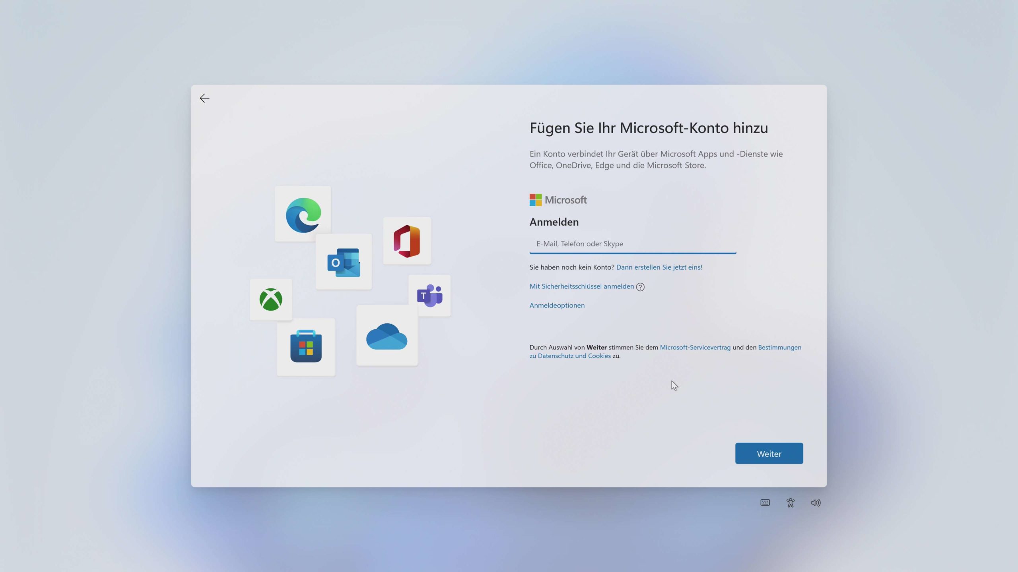Click 'Dann erstellen Sie jetzt eins!' link
The width and height of the screenshot is (1018, 572).
[x=659, y=267]
